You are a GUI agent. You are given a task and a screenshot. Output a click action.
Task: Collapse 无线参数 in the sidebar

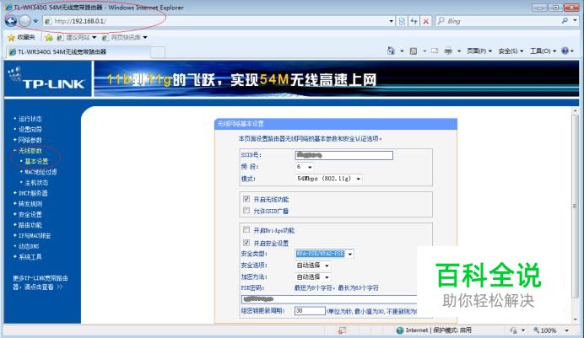click(x=30, y=151)
